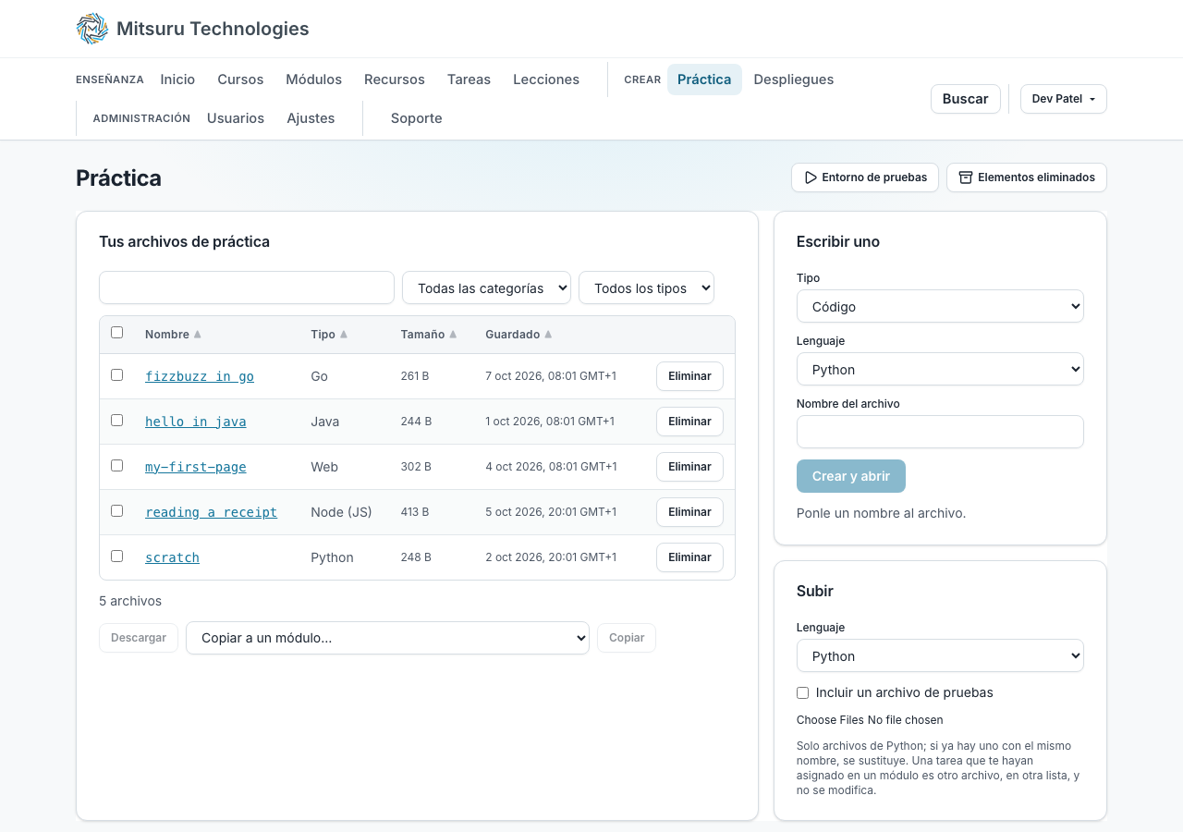Viewport: 1183px width, 832px height.
Task: Click the Mitsuru Technologies logo icon
Action: (x=92, y=29)
